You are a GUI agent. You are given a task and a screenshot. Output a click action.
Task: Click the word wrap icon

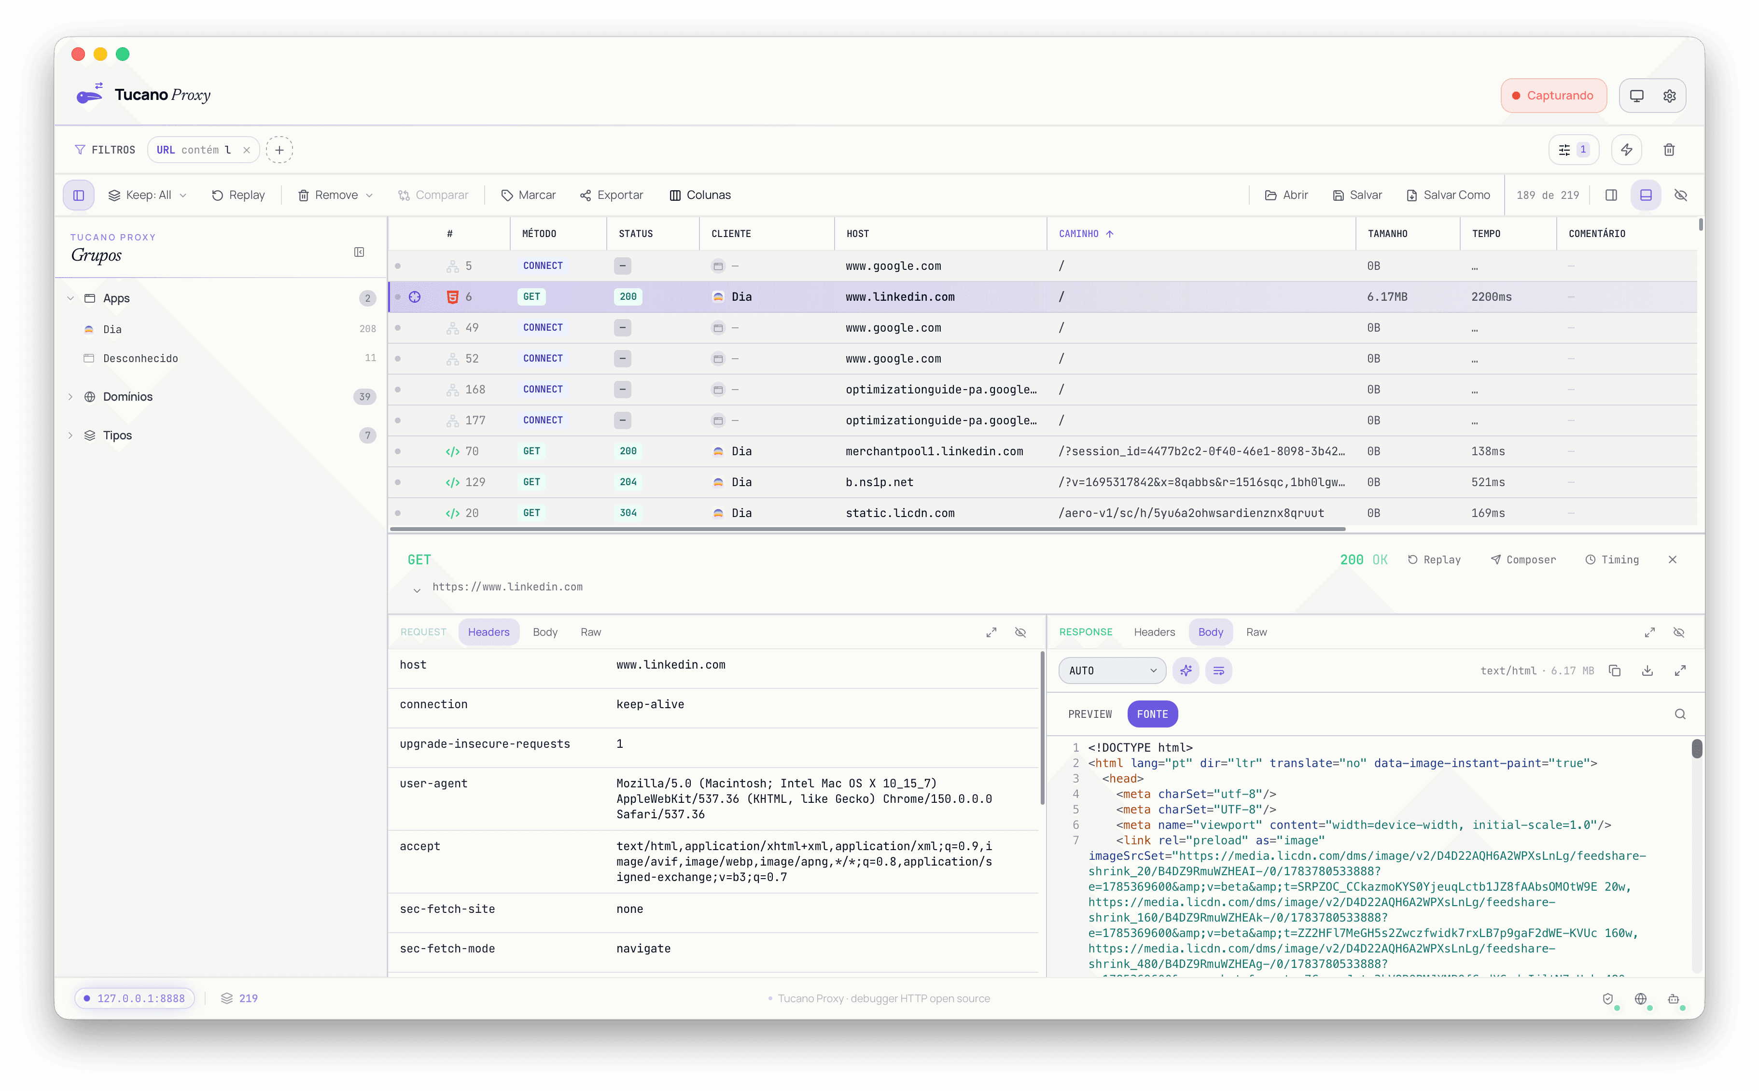pos(1218,671)
